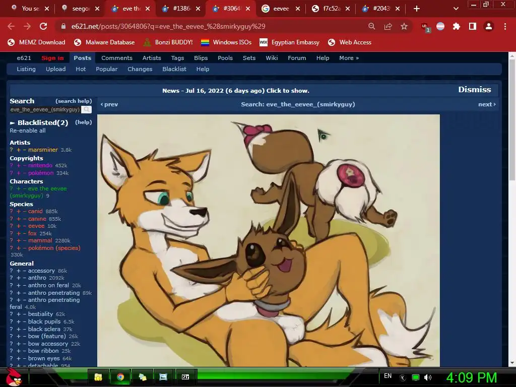Open the Popular sub-navigation link
The width and height of the screenshot is (516, 387).
107,69
